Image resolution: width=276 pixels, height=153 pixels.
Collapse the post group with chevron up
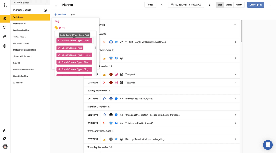(x=235, y=25)
